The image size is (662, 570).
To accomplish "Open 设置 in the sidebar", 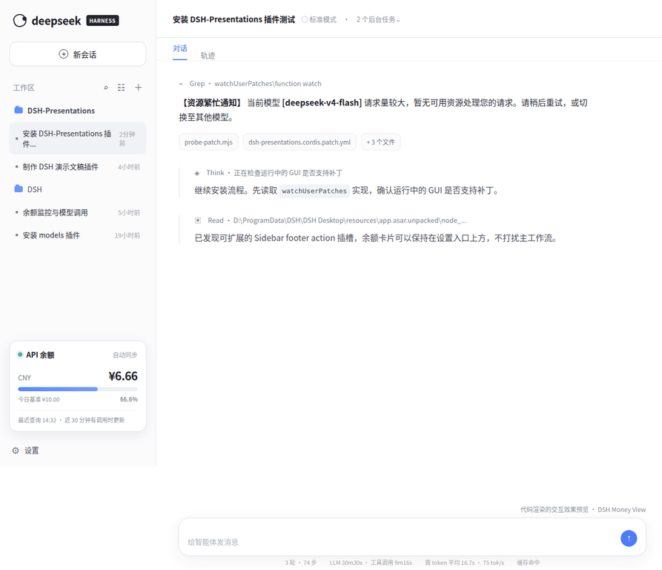I will point(31,451).
